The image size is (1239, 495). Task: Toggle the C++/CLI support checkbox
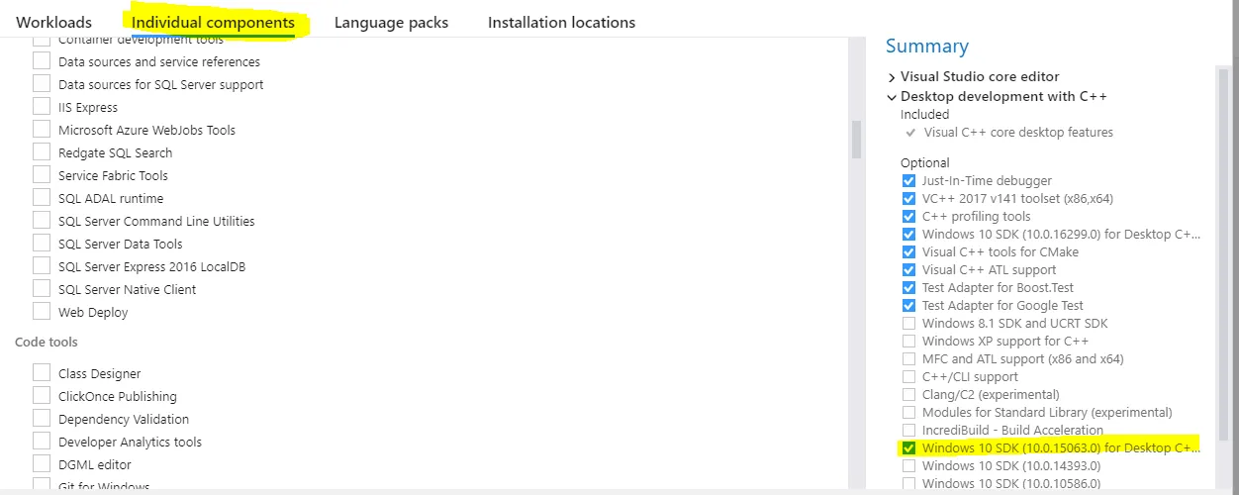[x=909, y=377]
